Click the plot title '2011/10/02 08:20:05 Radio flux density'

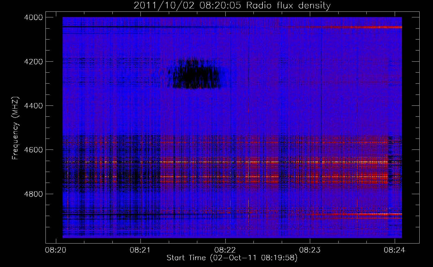(x=232, y=6)
